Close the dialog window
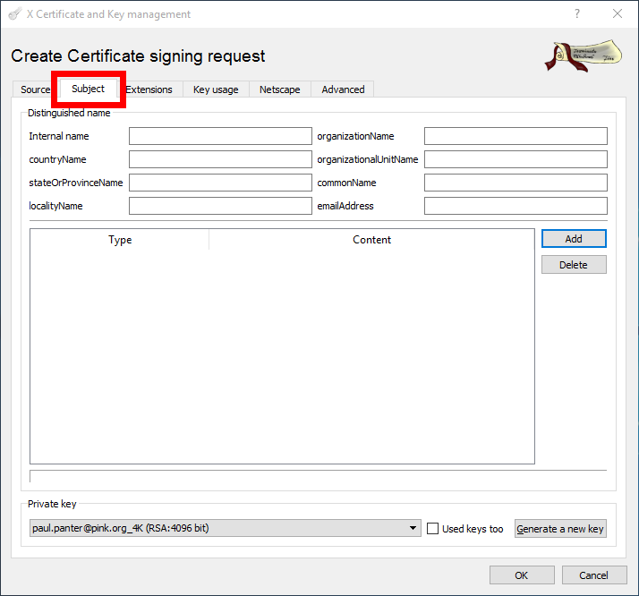Screen dimensions: 639x596 coord(618,14)
